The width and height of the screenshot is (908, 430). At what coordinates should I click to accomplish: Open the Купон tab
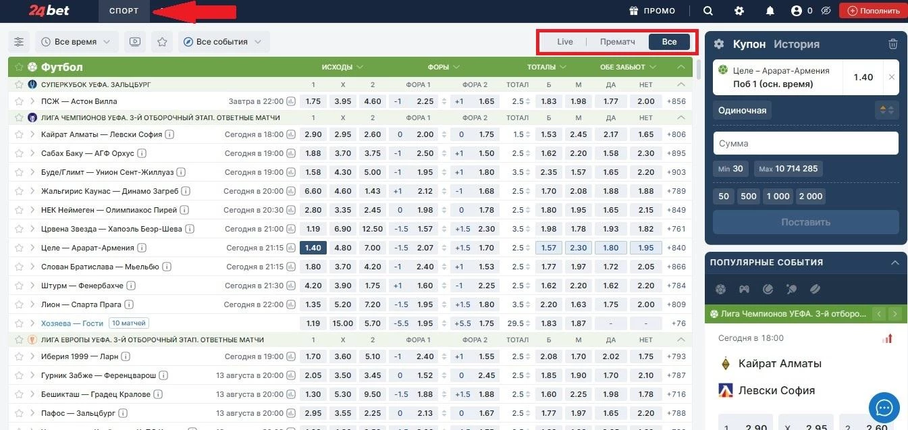[749, 44]
